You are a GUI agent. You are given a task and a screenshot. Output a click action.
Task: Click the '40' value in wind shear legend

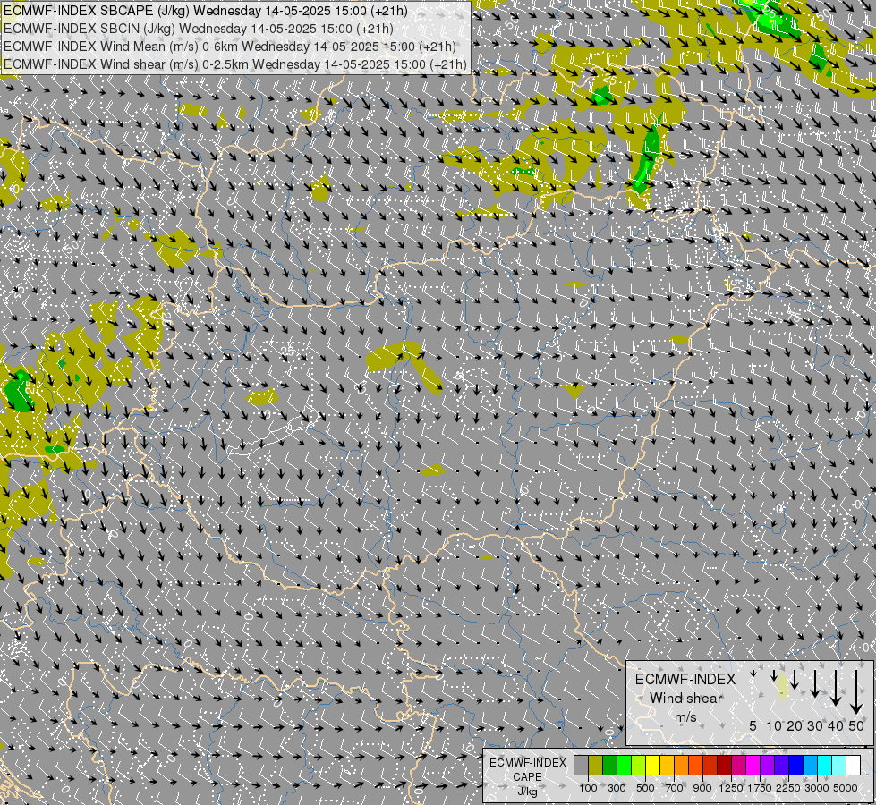coord(835,725)
